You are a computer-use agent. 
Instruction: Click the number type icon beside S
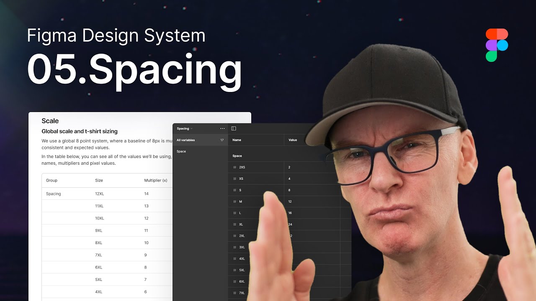234,190
